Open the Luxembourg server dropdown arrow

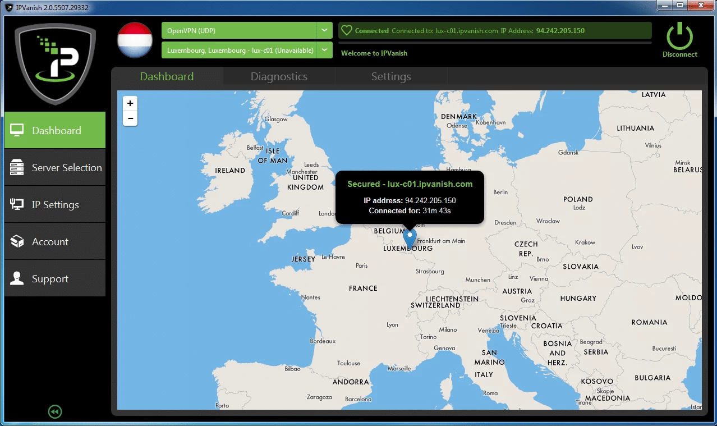tap(324, 50)
